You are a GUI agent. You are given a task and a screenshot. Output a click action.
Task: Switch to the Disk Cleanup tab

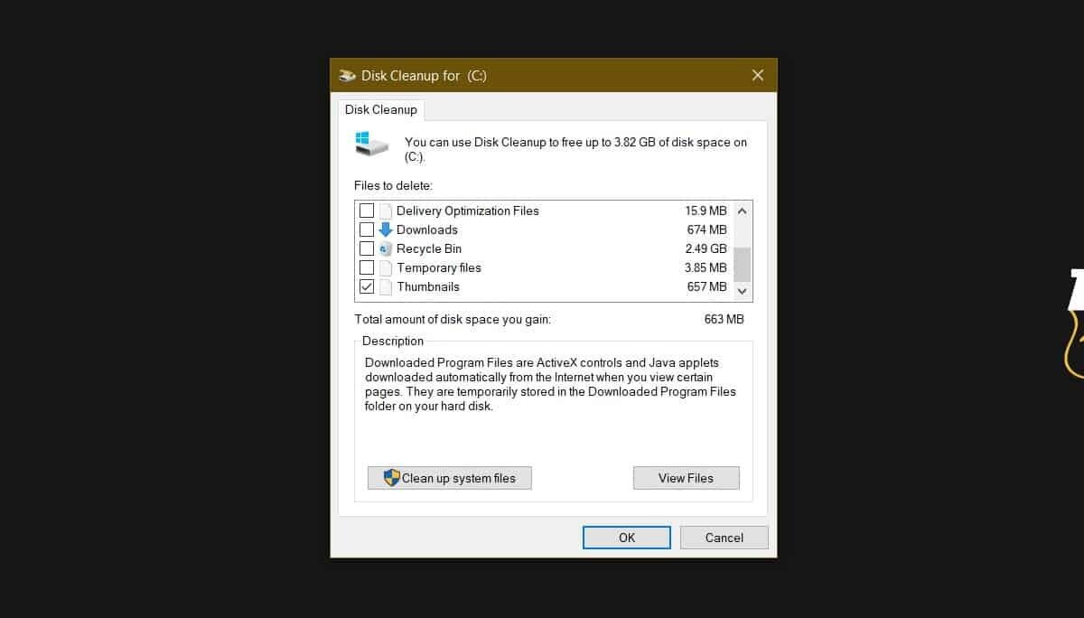pos(381,109)
